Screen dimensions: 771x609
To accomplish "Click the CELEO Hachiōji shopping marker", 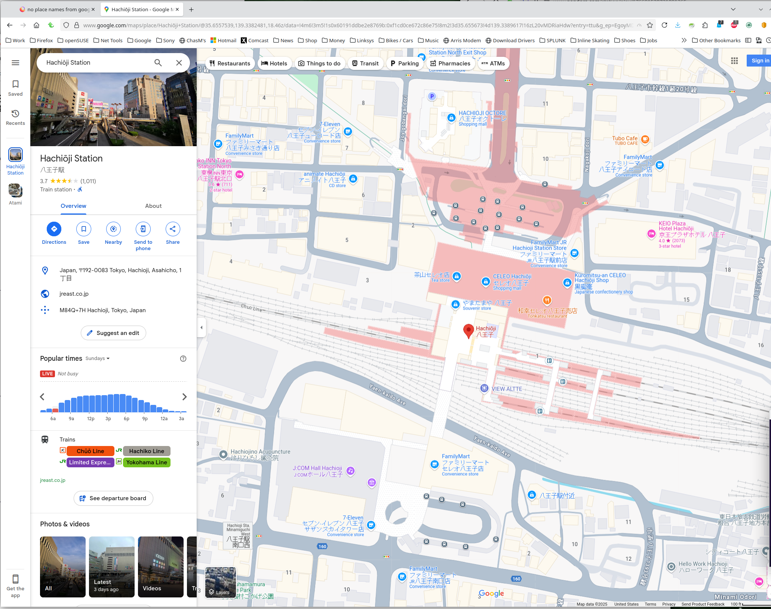I will click(485, 282).
